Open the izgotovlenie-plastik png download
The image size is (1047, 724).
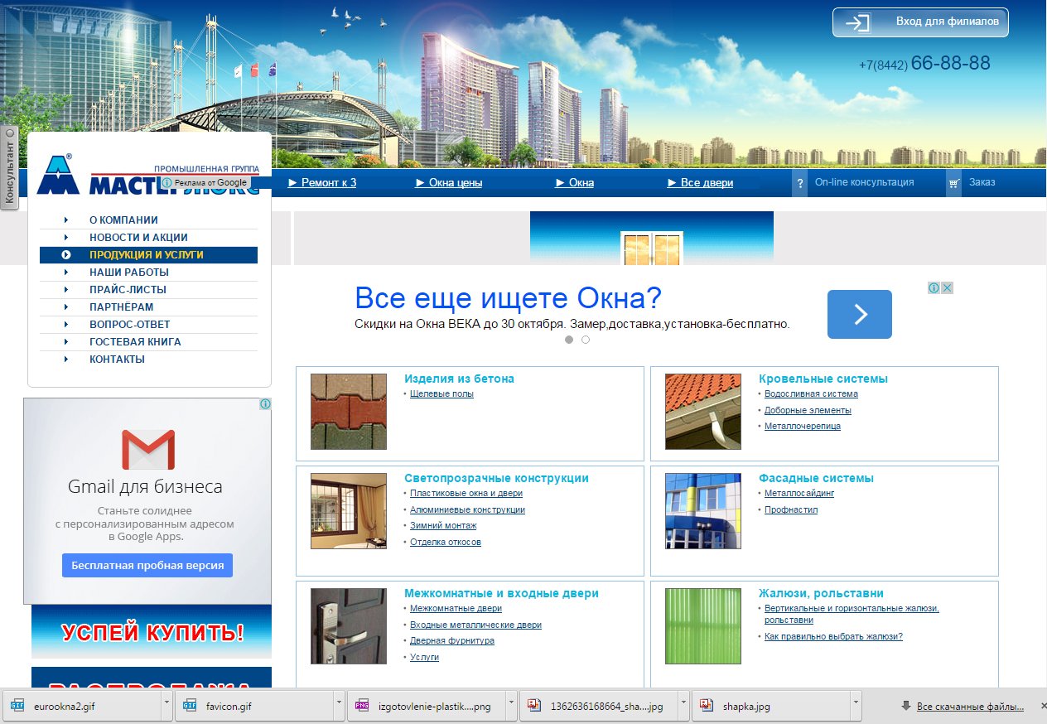[x=426, y=707]
